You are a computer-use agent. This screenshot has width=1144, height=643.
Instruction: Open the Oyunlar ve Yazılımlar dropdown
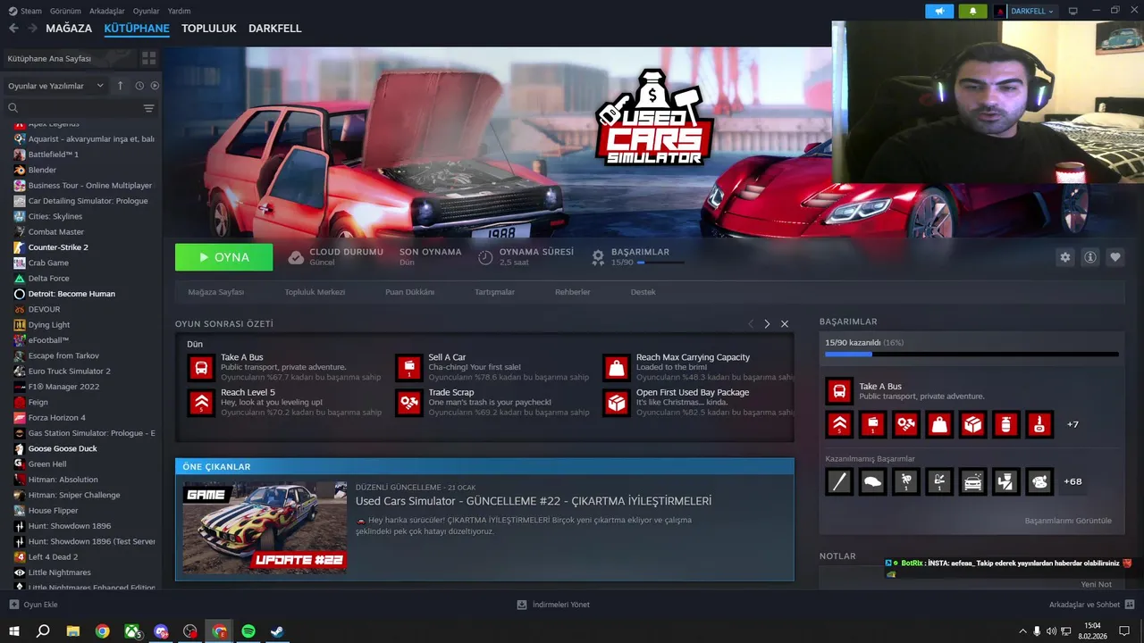tap(55, 86)
